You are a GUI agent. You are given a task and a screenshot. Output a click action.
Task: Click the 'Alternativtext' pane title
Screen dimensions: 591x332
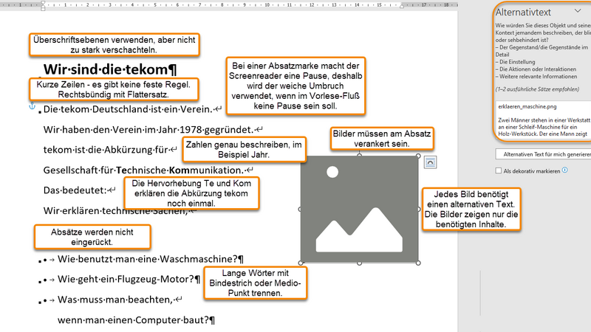(521, 12)
